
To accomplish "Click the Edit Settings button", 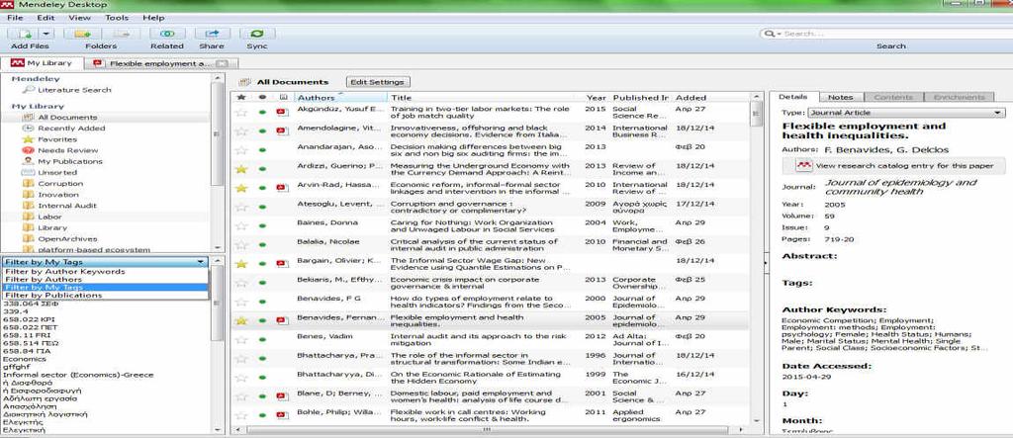I will pyautogui.click(x=379, y=82).
